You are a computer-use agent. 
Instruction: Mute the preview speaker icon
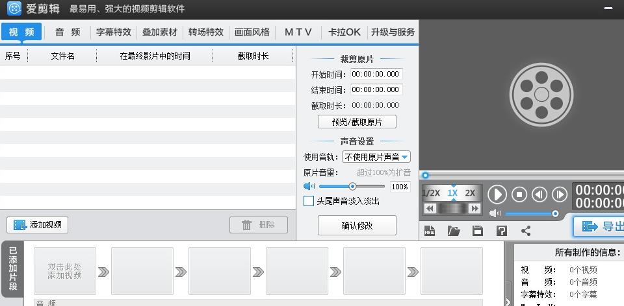click(495, 213)
